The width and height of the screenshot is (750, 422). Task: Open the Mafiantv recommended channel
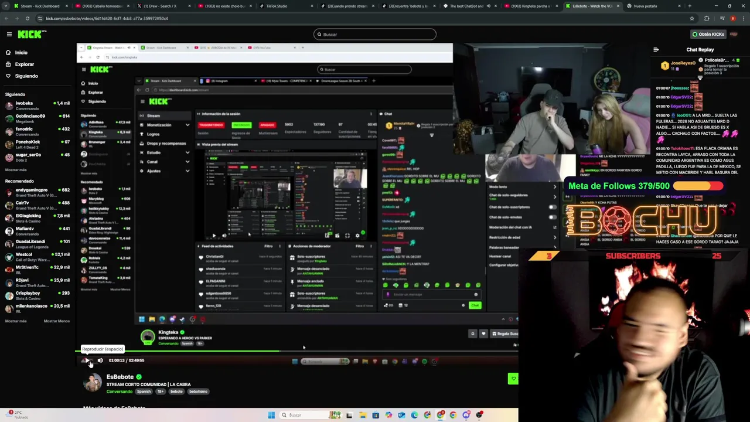point(37,231)
